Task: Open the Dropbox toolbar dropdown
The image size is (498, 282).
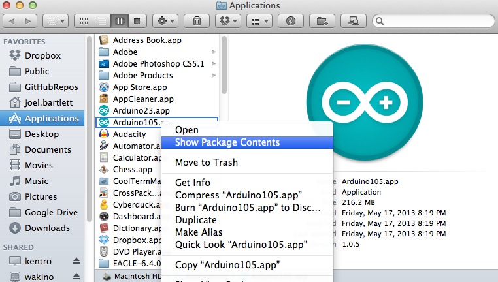Action: (228, 22)
